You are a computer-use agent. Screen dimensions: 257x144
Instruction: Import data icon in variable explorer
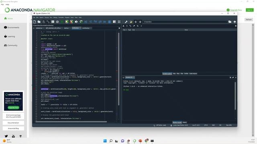[x=123, y=26]
